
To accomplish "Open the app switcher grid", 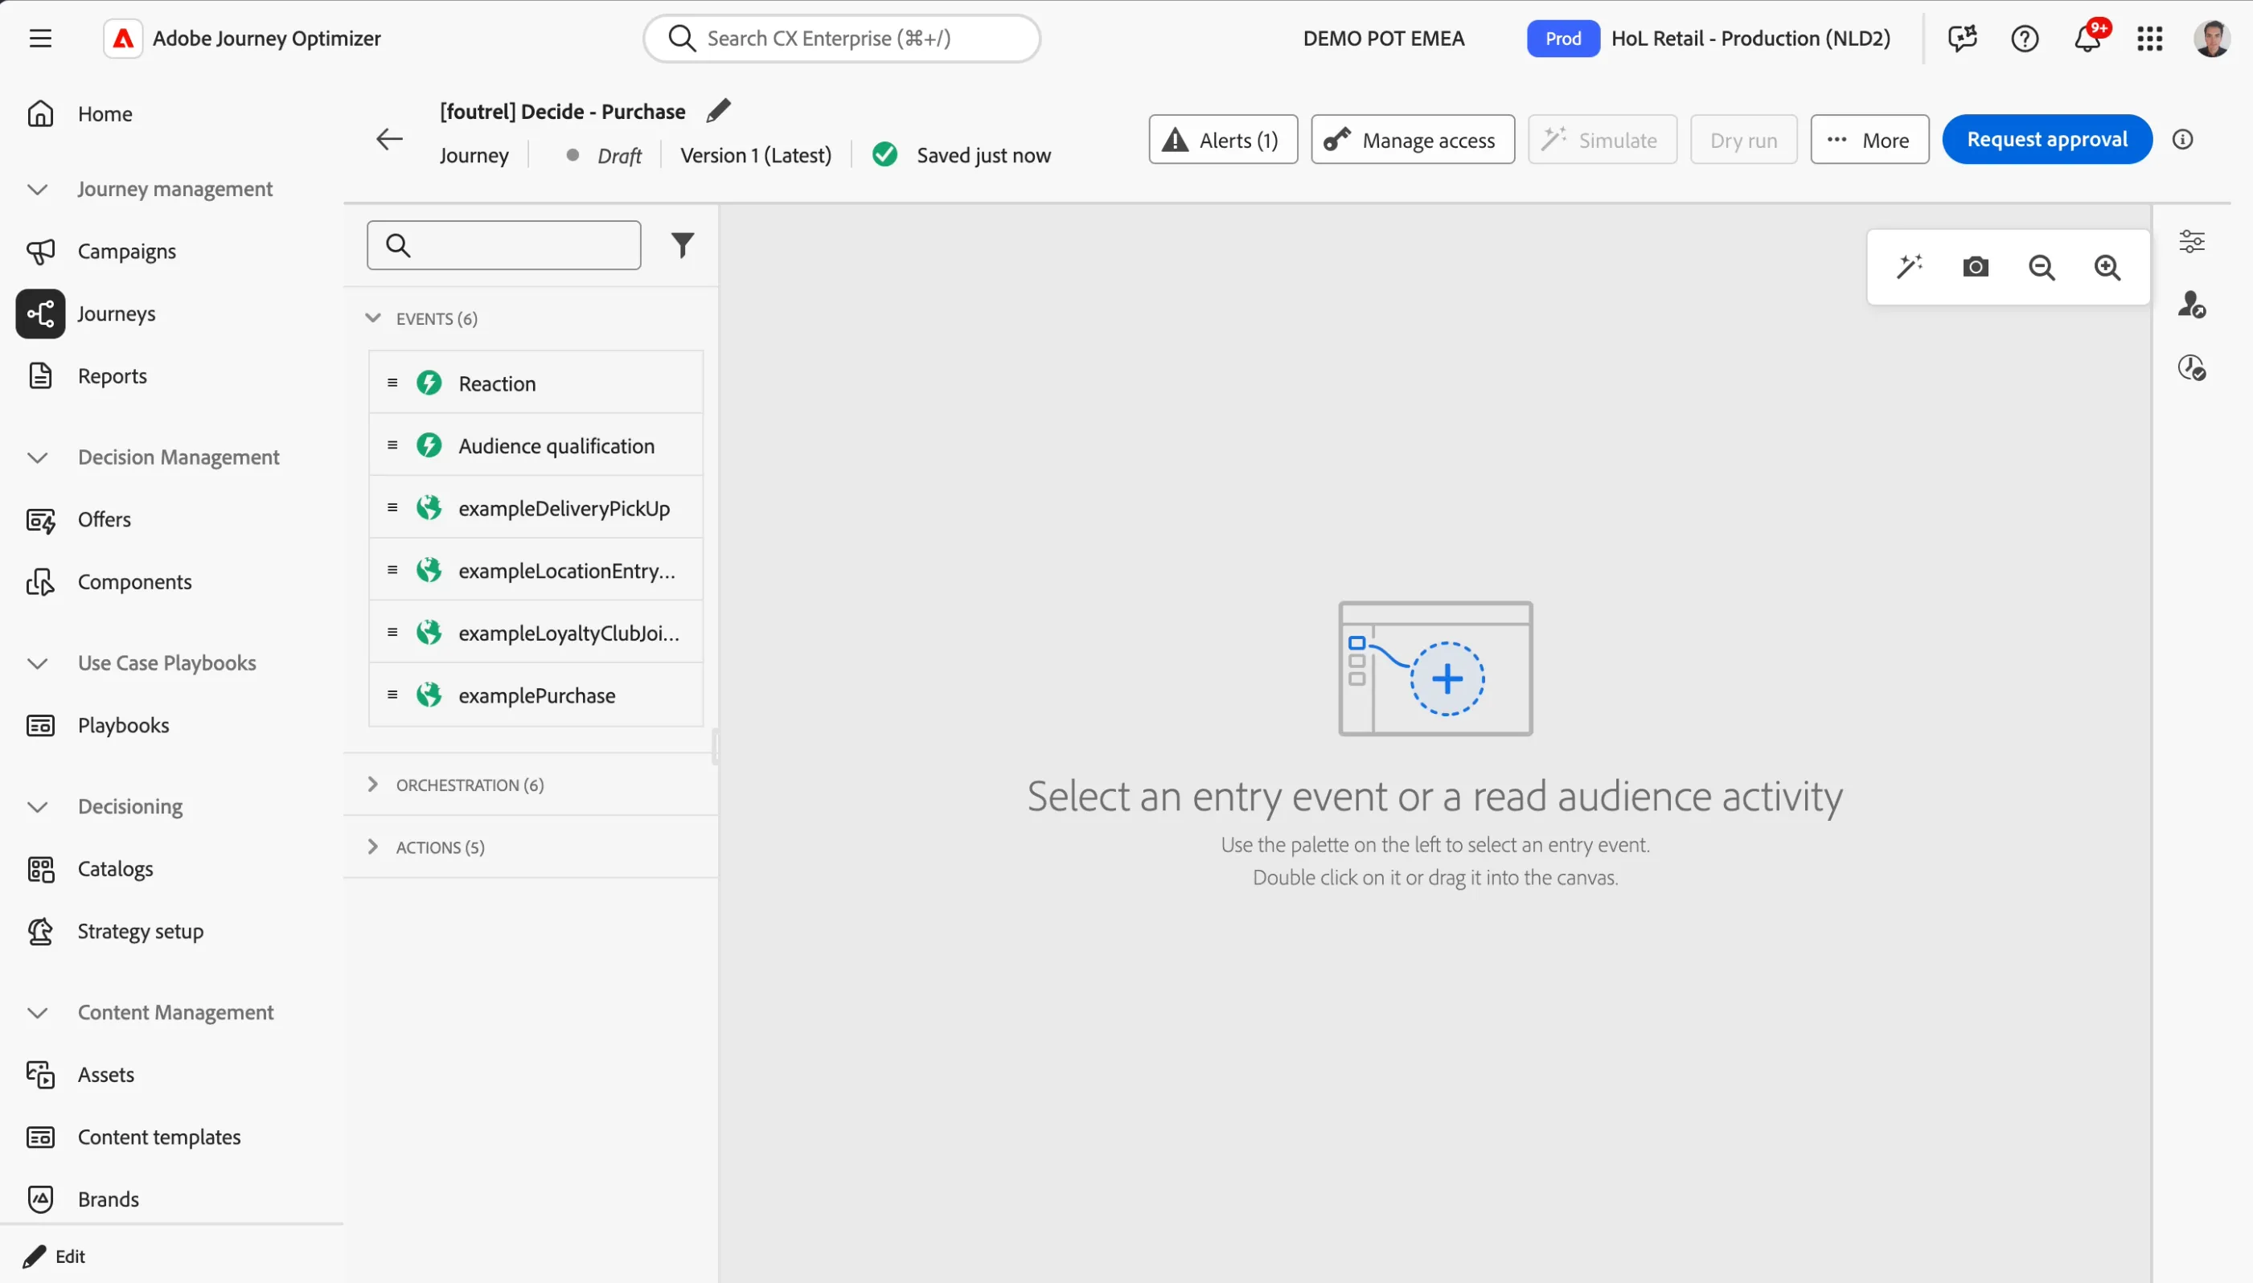I will pyautogui.click(x=2150, y=39).
